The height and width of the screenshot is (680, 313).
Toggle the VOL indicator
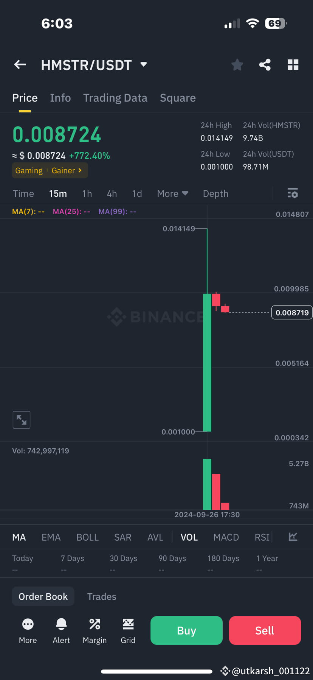[x=189, y=537]
